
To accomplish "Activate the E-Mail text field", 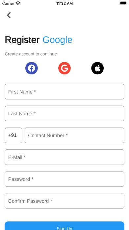I will point(64,157).
